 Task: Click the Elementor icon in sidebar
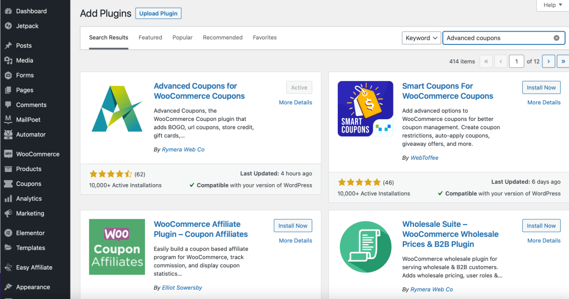(8, 233)
